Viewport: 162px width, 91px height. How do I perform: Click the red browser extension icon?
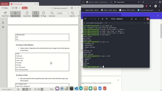pyautogui.click(x=147, y=6)
